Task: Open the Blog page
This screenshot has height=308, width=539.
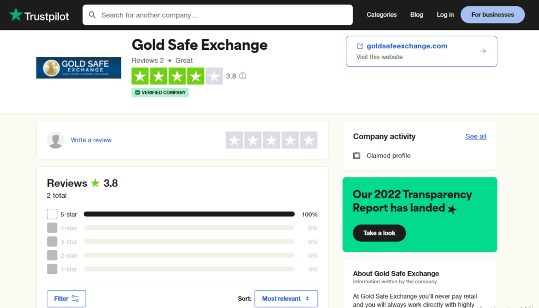Action: click(x=417, y=15)
